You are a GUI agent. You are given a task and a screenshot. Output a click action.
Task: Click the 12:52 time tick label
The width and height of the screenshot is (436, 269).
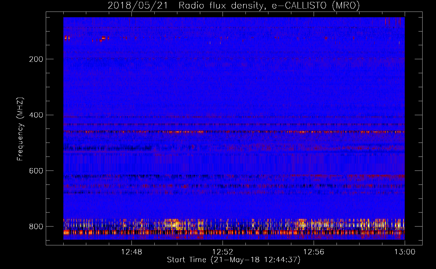click(x=223, y=252)
